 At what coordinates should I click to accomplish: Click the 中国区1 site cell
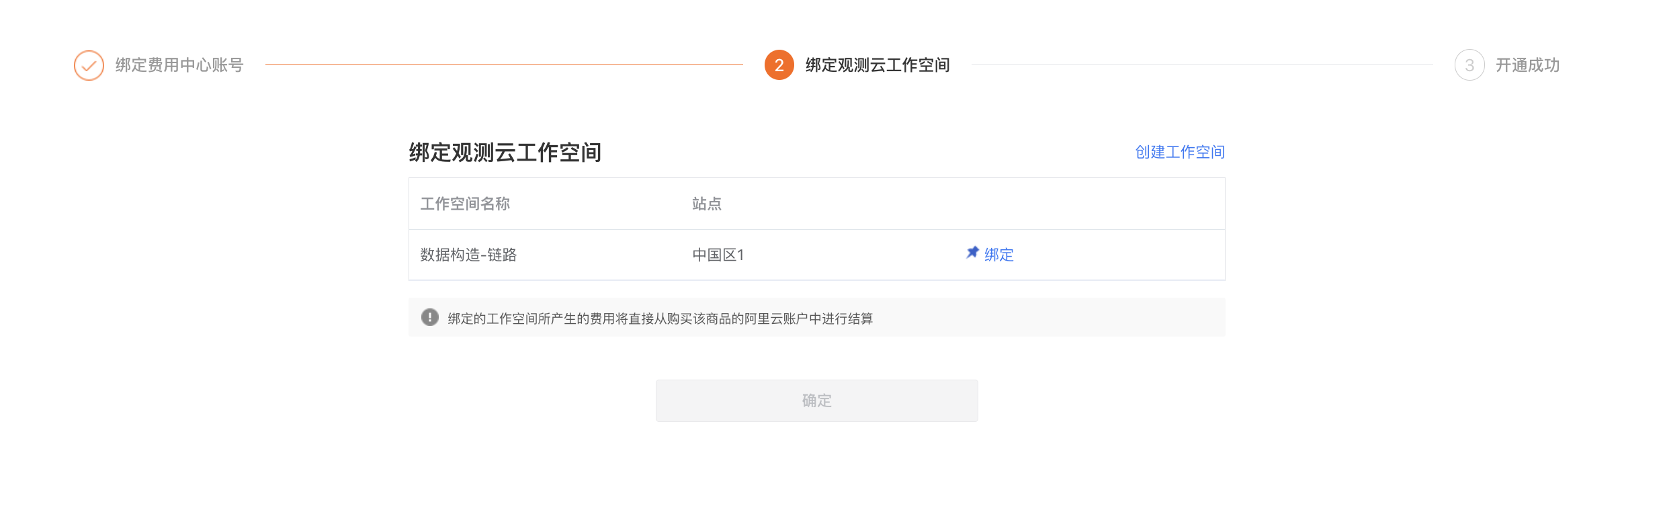point(718,255)
